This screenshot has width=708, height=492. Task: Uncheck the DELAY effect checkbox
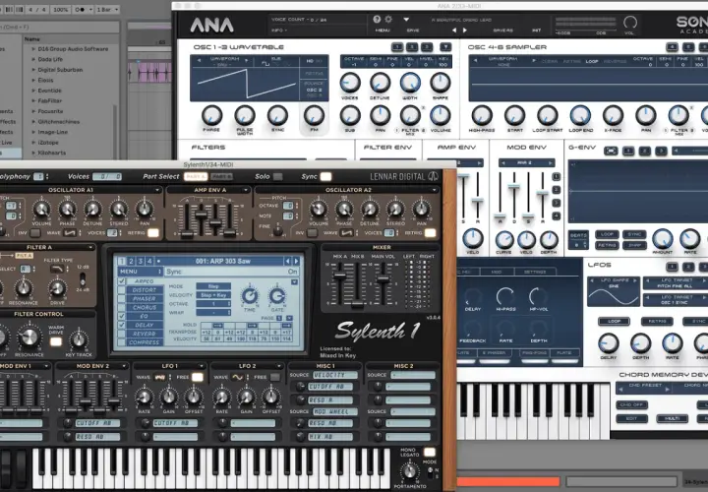click(x=122, y=325)
